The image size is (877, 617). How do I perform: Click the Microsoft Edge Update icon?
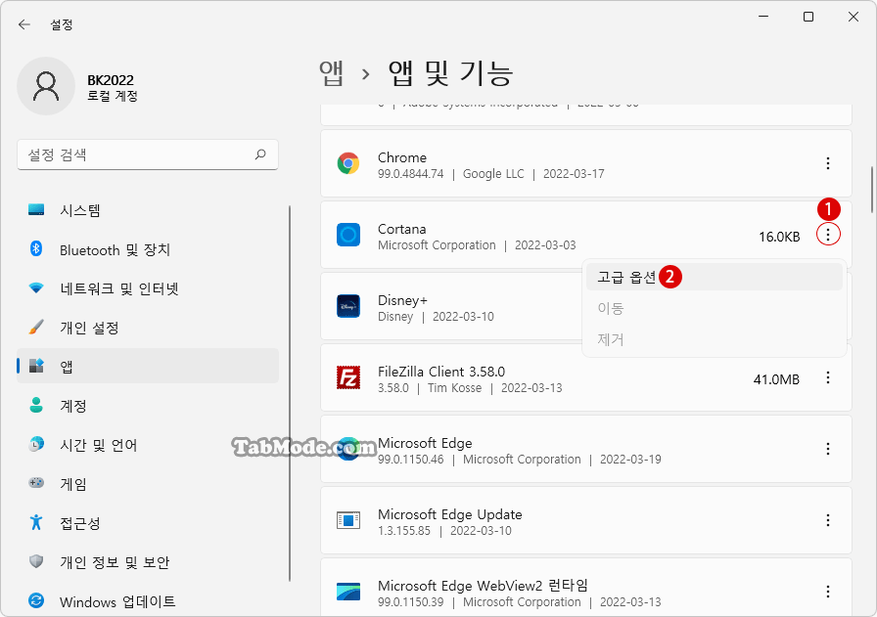348,520
